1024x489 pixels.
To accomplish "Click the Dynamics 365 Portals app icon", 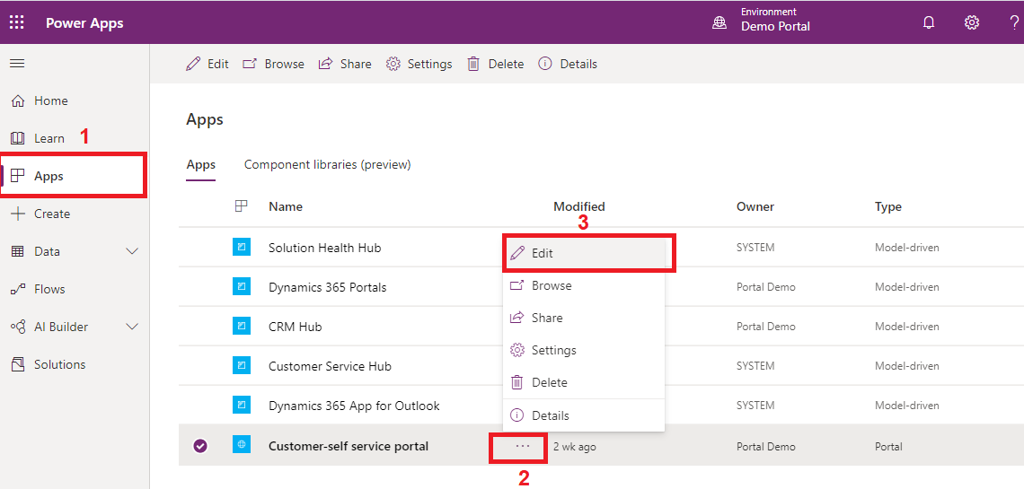I will coord(242,287).
